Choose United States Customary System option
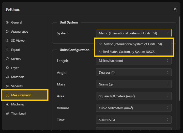 127,52
